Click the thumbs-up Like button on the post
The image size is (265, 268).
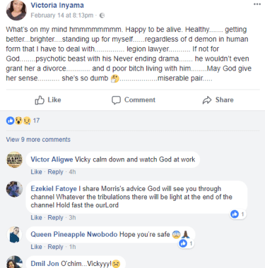(x=48, y=100)
